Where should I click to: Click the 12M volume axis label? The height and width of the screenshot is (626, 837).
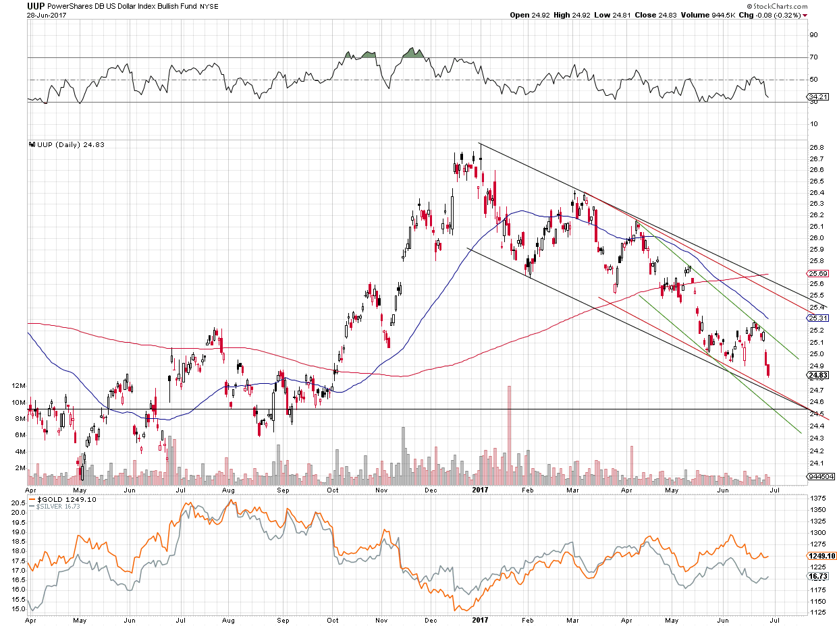pyautogui.click(x=20, y=386)
